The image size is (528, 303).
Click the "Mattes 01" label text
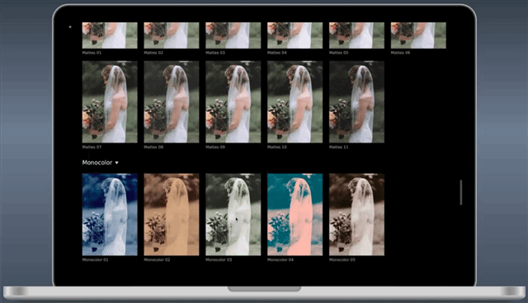[92, 53]
